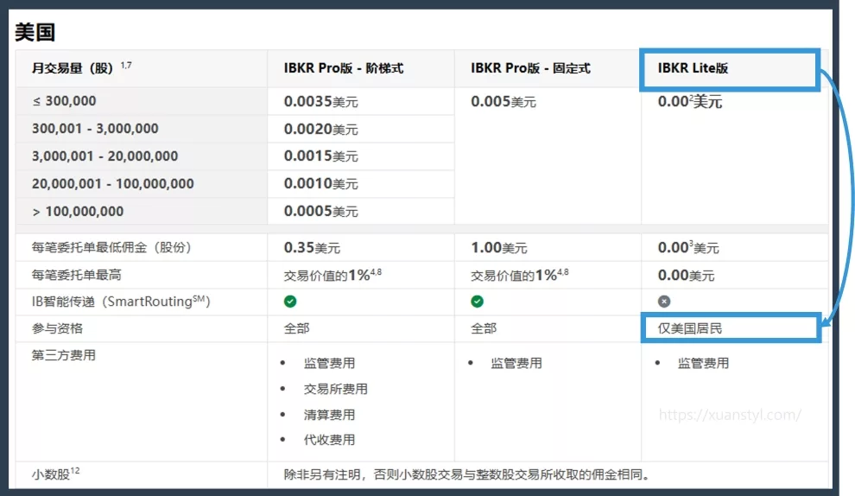
Task: Click green check in IBKR Pro阶梯式 SmartRouting row
Action: click(x=290, y=302)
